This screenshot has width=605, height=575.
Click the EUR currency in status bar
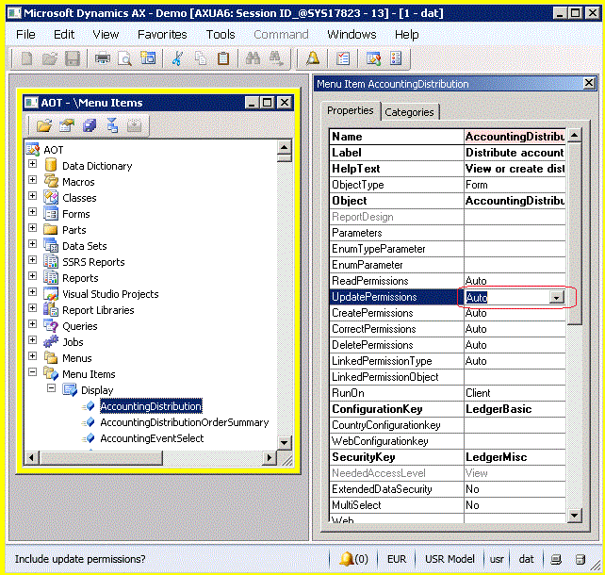click(x=397, y=559)
